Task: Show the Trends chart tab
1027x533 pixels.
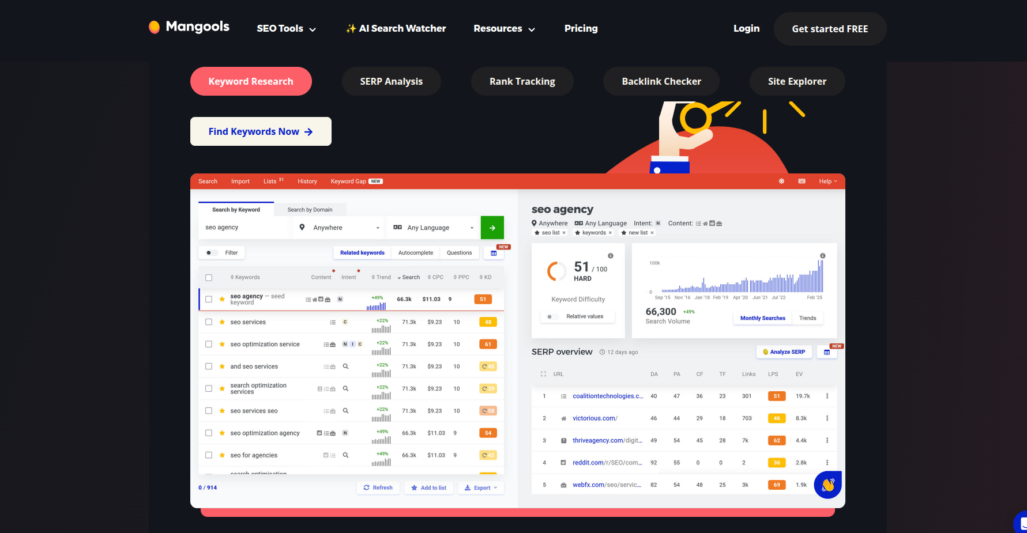Action: coord(808,318)
